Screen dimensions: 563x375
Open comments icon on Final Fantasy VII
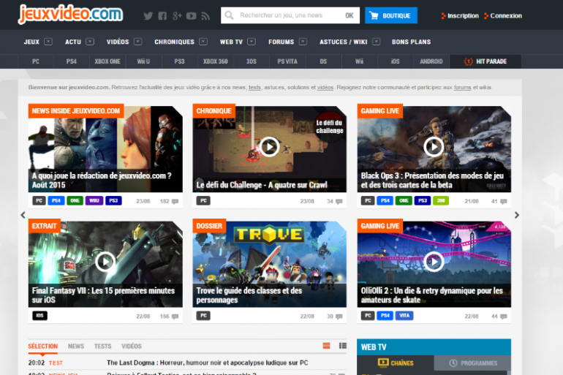click(x=175, y=317)
